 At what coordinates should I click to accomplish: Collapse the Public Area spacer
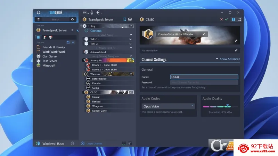point(131,35)
